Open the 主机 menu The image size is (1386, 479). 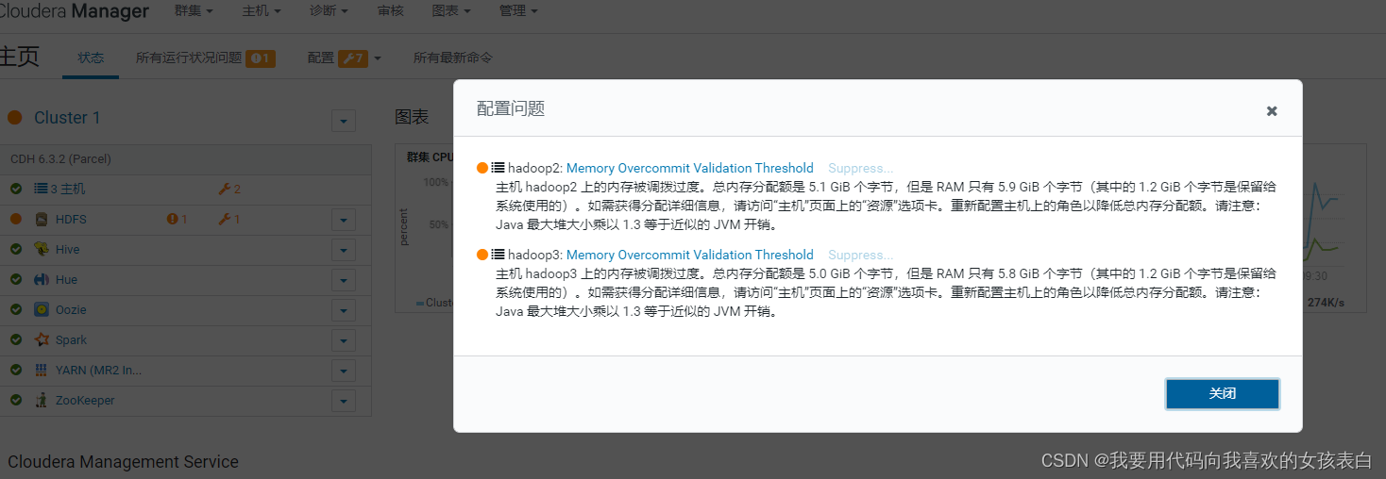pyautogui.click(x=262, y=10)
